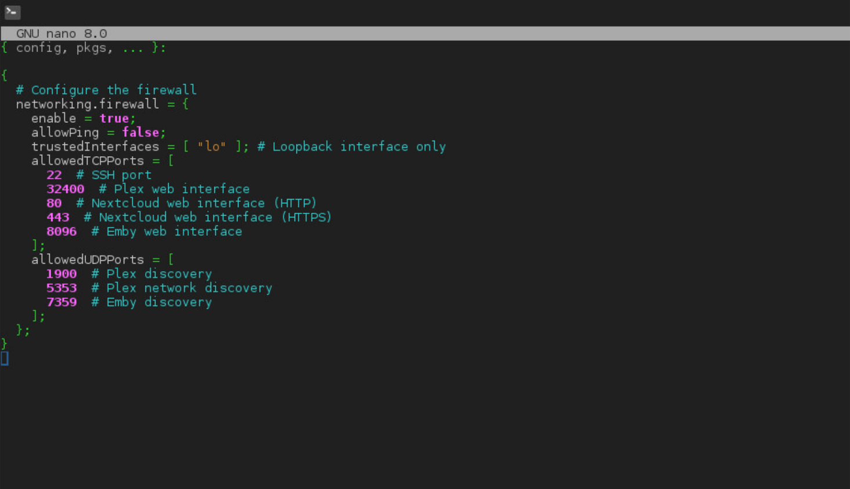Click the "lo" string in trustedInterfaces

click(212, 147)
